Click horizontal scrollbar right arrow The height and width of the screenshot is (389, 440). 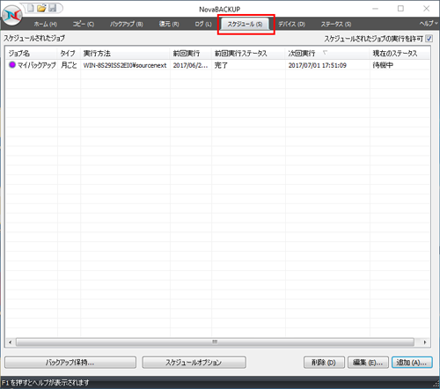coord(425,342)
